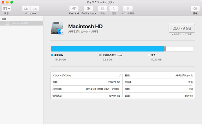Click the 4個のボリュームで共有 caption
The width and height of the screenshot is (202, 125).
point(182,34)
